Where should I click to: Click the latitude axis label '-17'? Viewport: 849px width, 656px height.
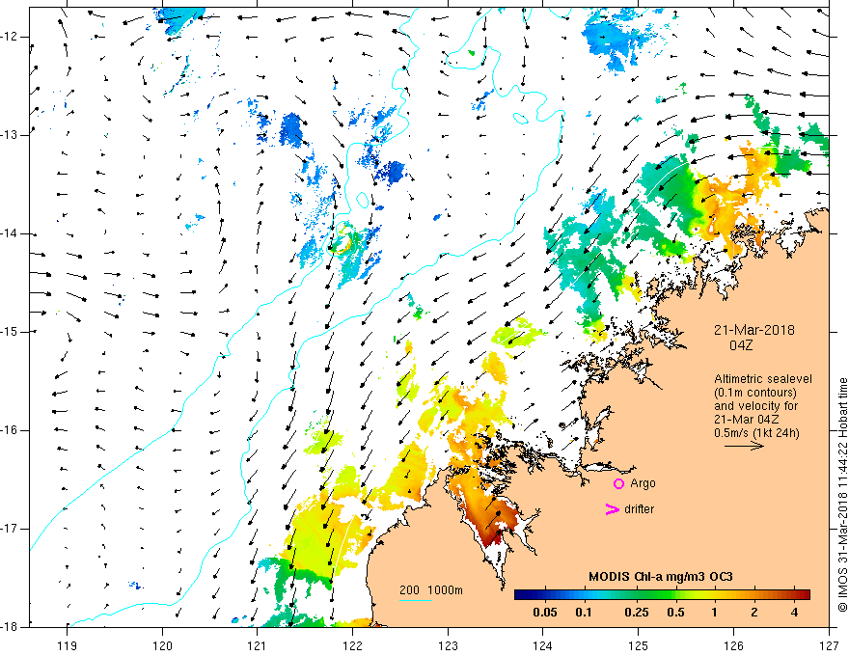pyautogui.click(x=11, y=529)
